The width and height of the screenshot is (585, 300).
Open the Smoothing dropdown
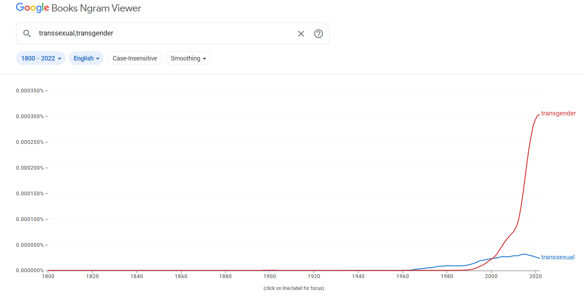(x=188, y=58)
